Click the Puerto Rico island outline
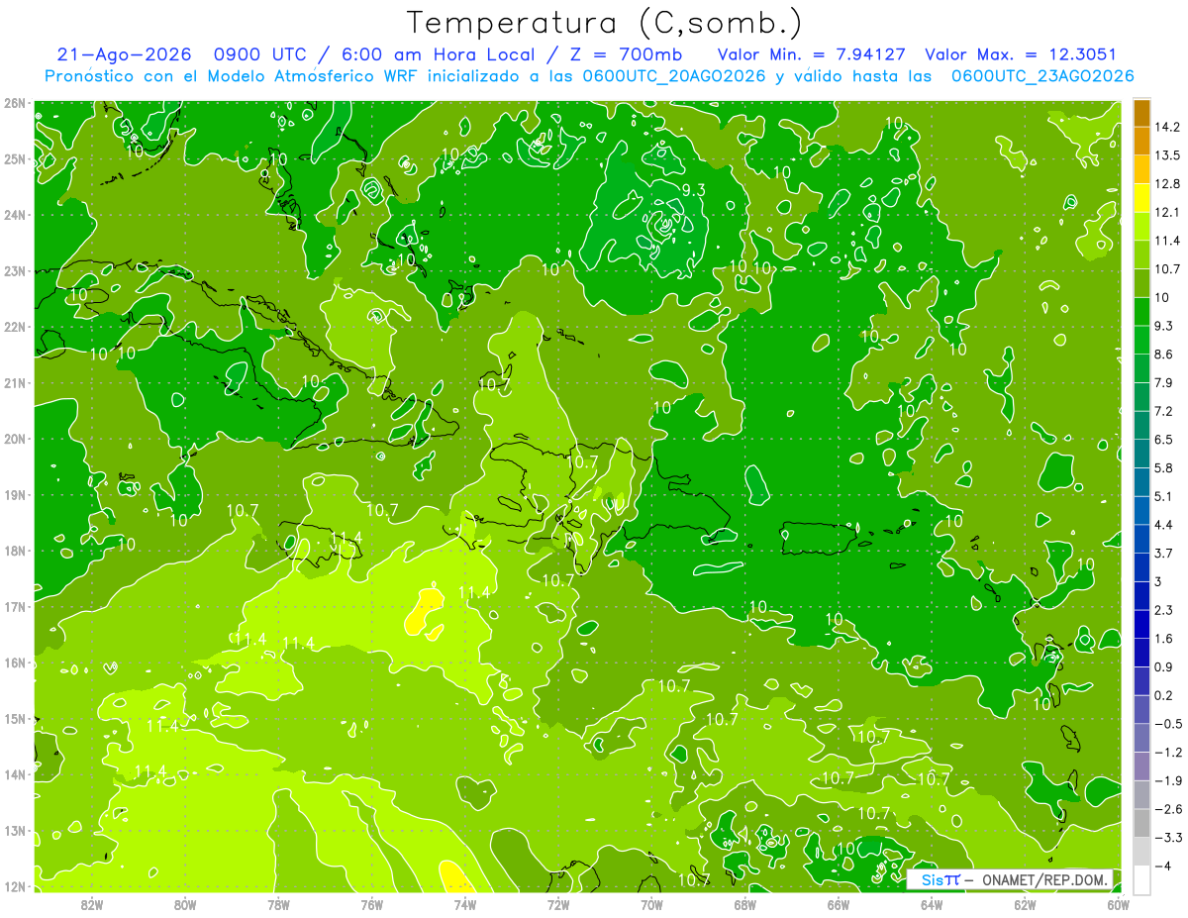Image resolution: width=1188 pixels, height=918 pixels. (x=818, y=538)
